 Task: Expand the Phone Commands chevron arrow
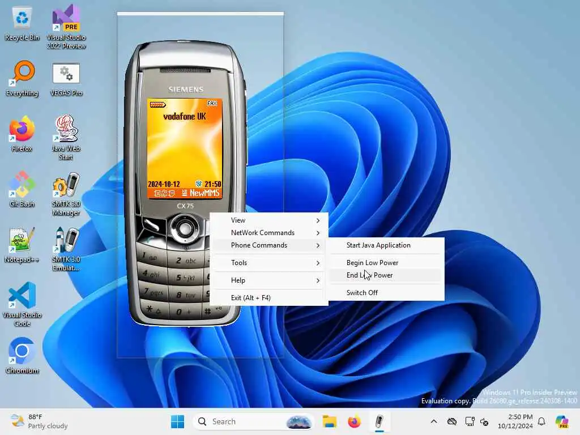[x=318, y=245]
